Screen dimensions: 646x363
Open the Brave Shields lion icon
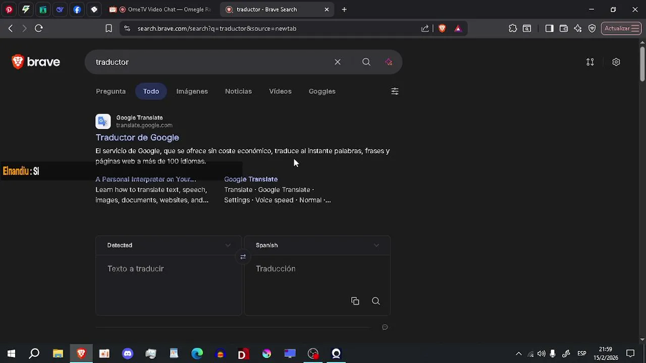pyautogui.click(x=442, y=28)
